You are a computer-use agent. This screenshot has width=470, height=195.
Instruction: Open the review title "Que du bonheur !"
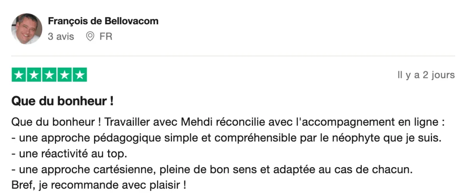(63, 101)
